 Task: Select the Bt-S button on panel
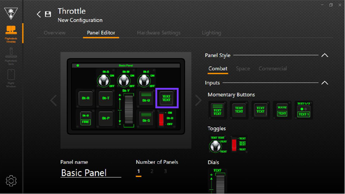[x=146, y=118]
